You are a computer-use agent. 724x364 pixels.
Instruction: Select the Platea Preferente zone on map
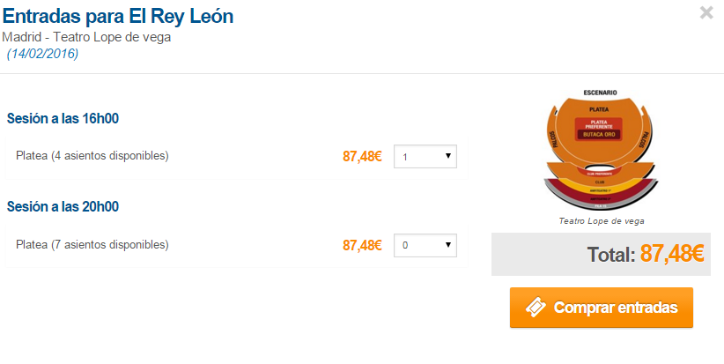(x=599, y=123)
